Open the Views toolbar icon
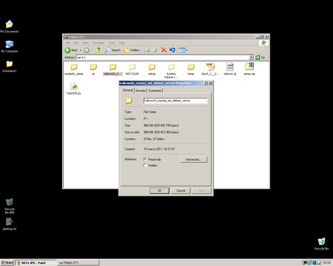This screenshot has height=266, width=333. 182,50
